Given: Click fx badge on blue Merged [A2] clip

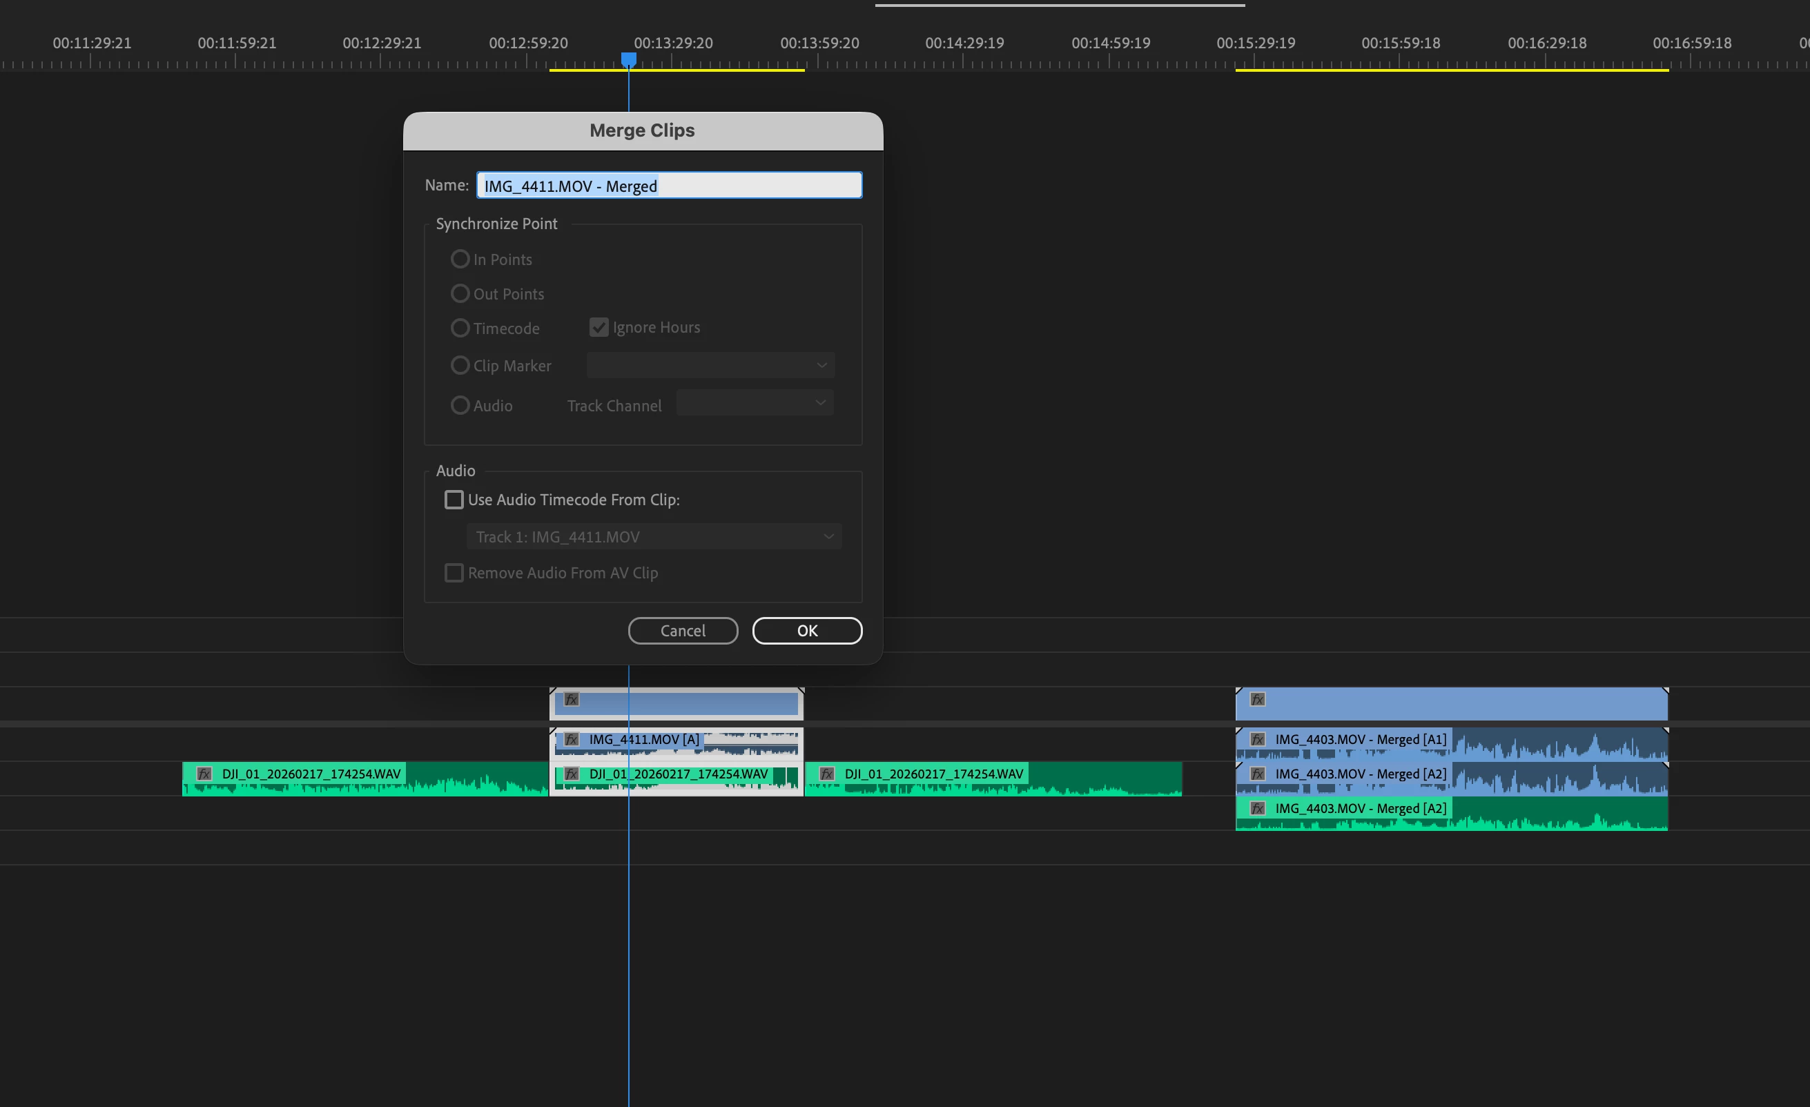Looking at the screenshot, I should pos(1258,774).
